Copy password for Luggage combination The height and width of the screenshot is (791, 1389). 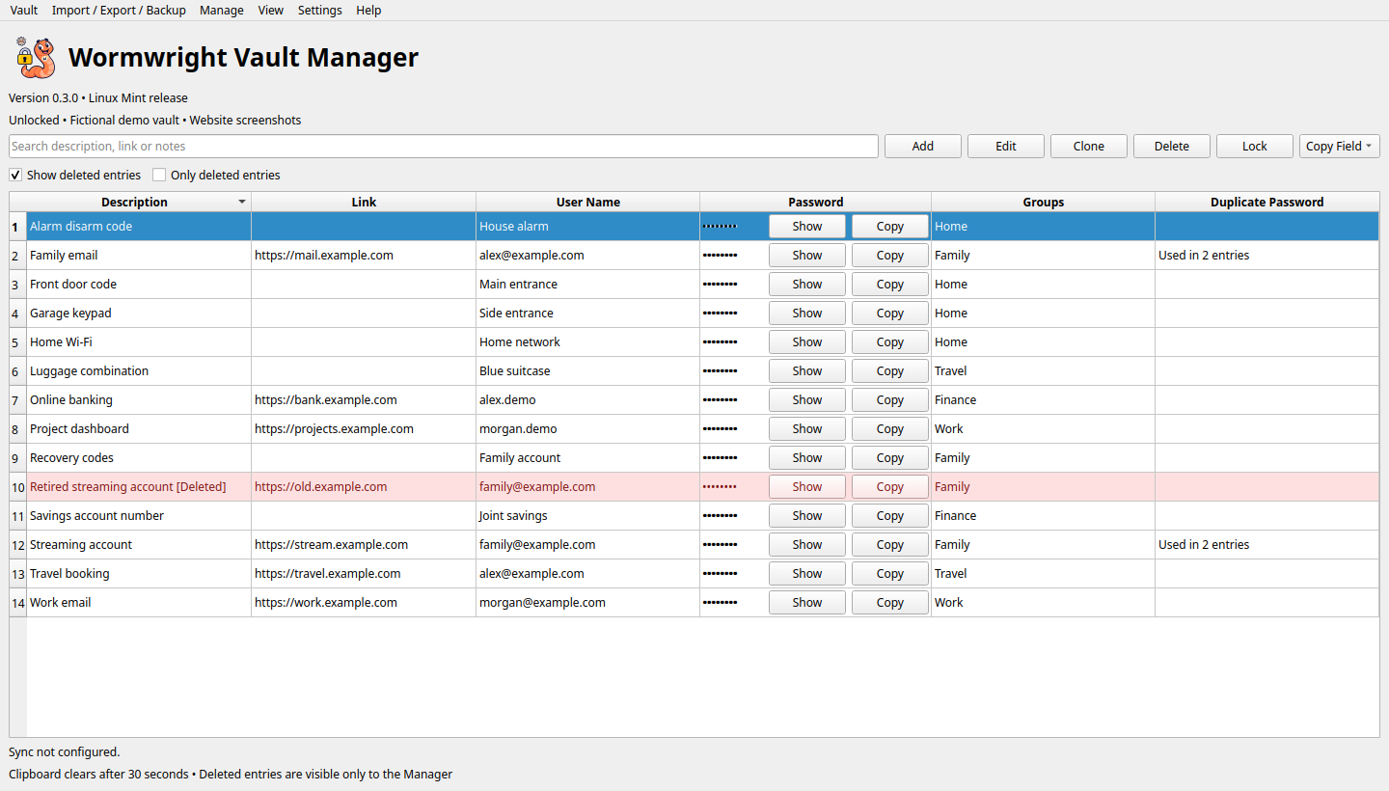click(x=890, y=371)
